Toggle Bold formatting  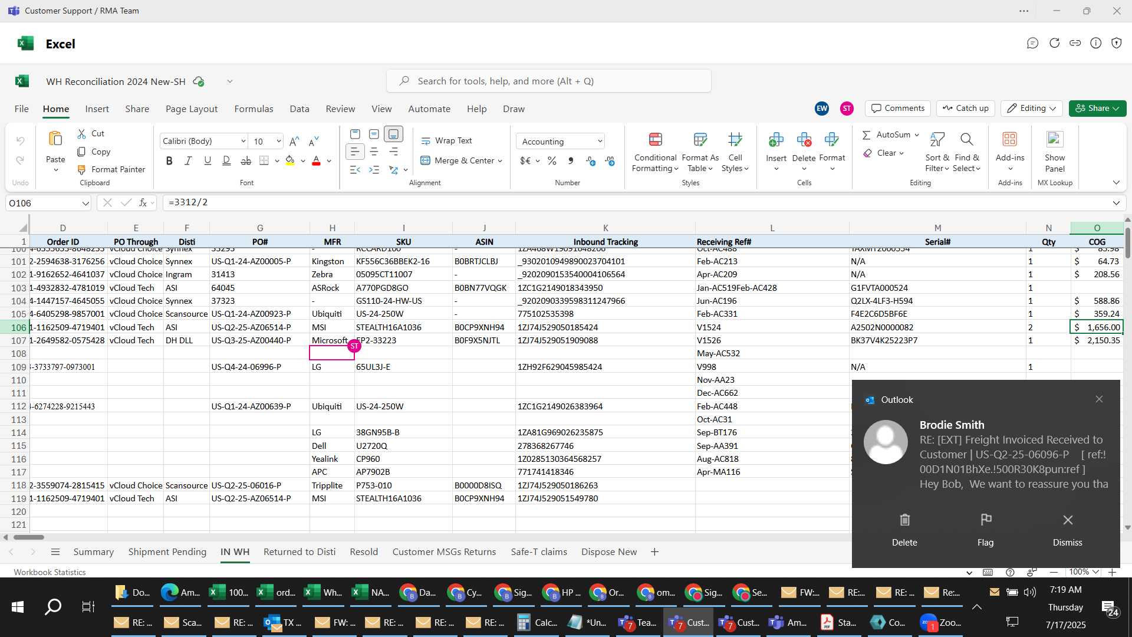coord(169,160)
